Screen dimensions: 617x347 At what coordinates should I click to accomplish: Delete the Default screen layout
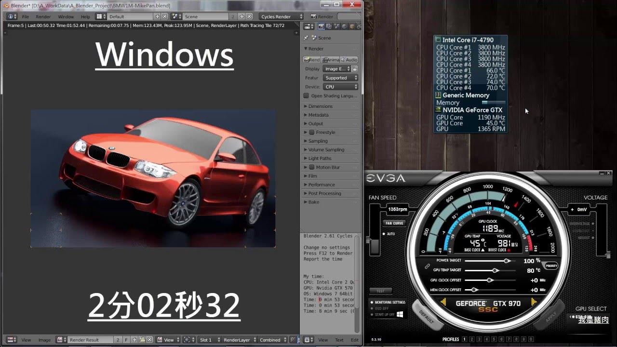coord(165,16)
